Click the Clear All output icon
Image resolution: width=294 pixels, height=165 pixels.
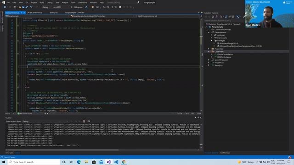[x=84, y=121]
